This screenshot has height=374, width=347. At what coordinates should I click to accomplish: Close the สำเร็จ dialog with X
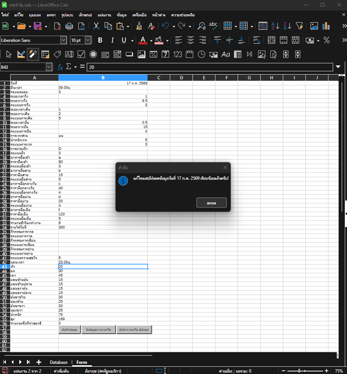pyautogui.click(x=225, y=167)
